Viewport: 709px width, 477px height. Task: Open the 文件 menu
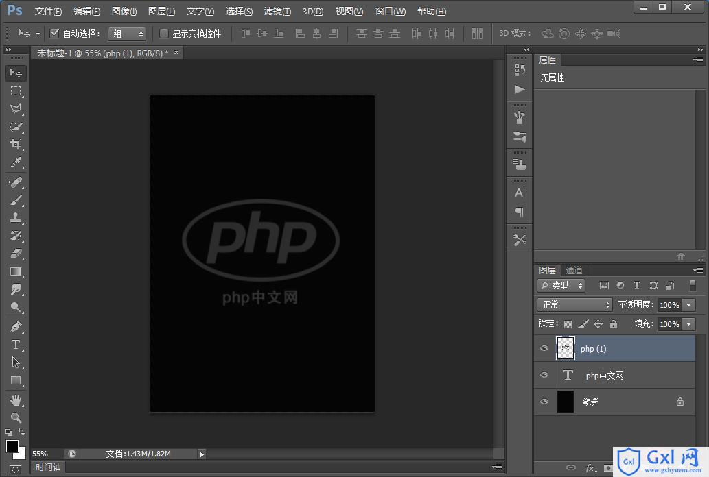tap(48, 11)
